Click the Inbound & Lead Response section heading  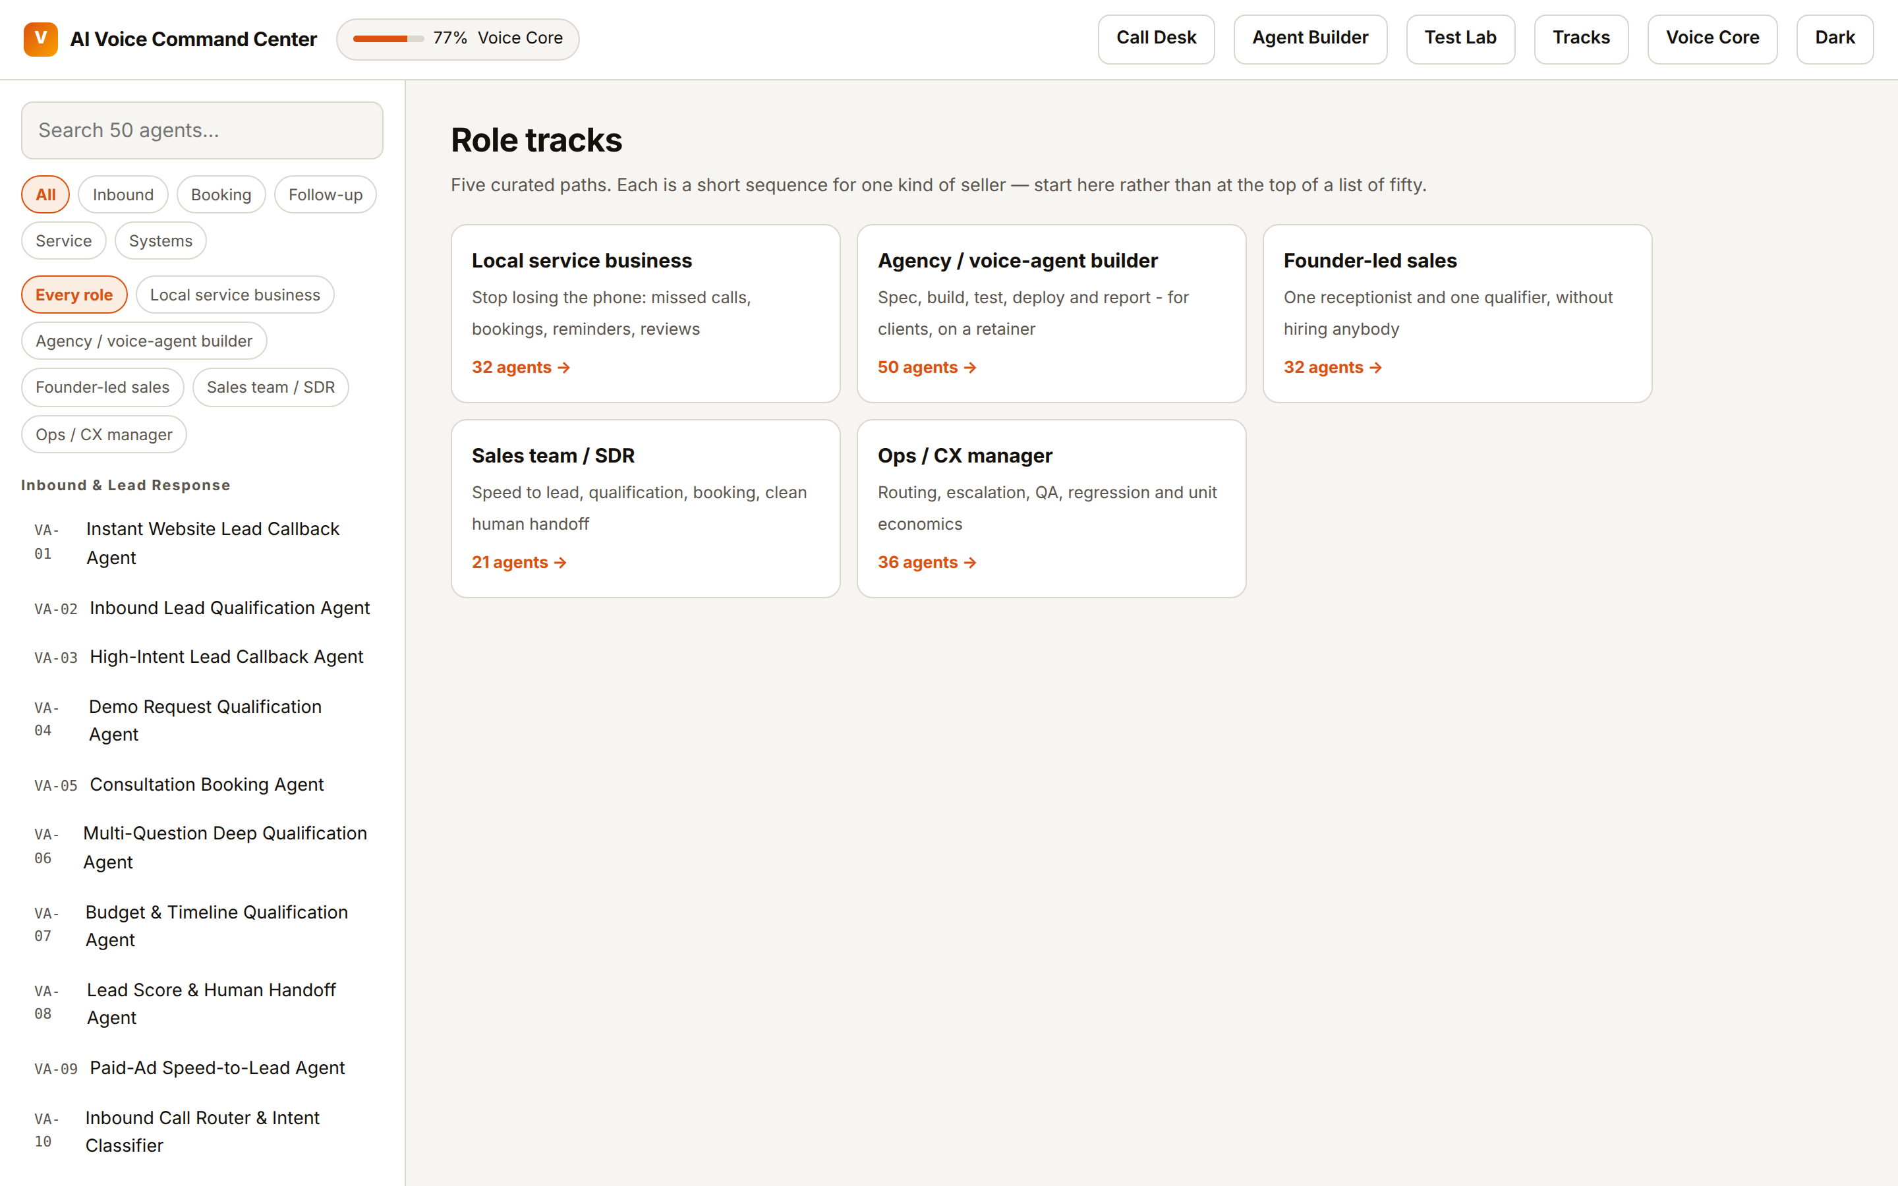tap(125, 486)
